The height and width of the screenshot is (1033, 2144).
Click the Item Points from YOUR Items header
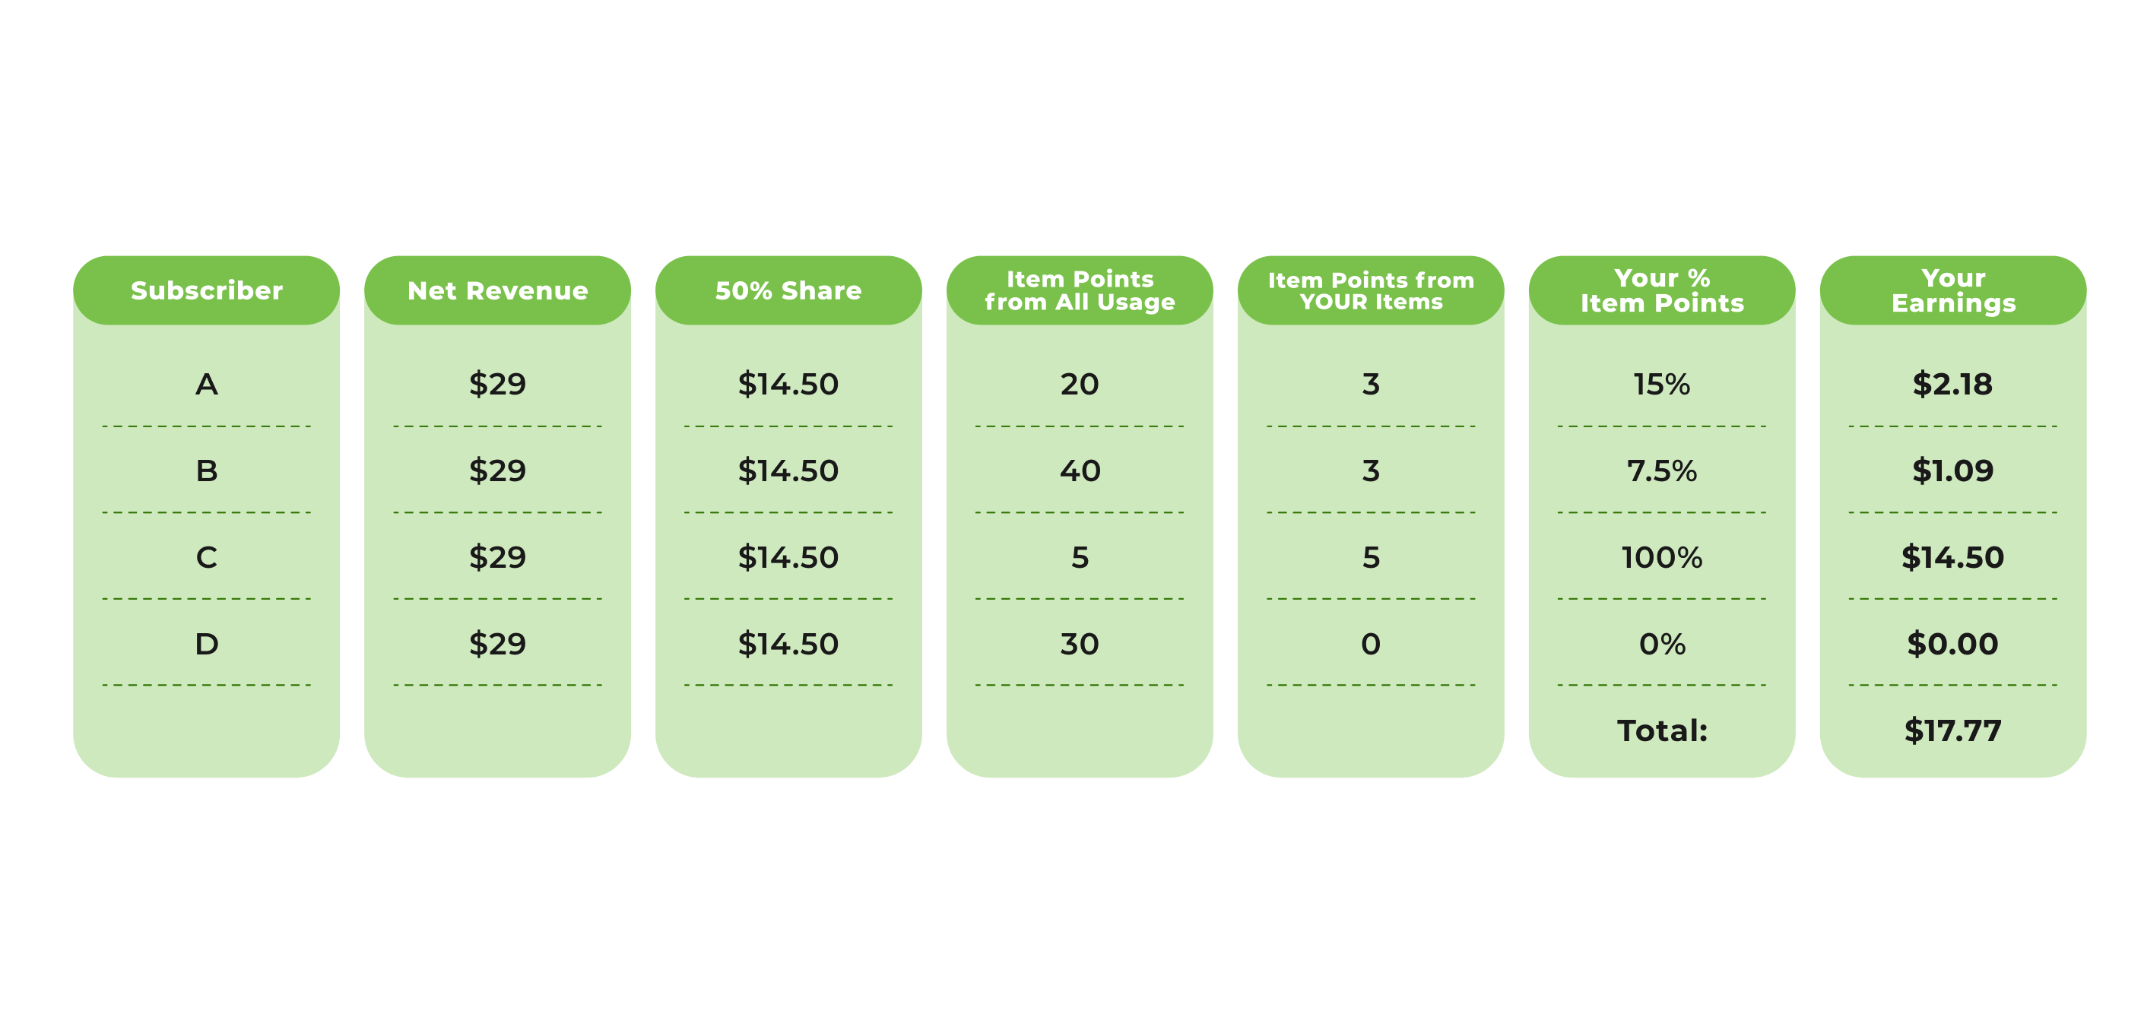(1371, 290)
